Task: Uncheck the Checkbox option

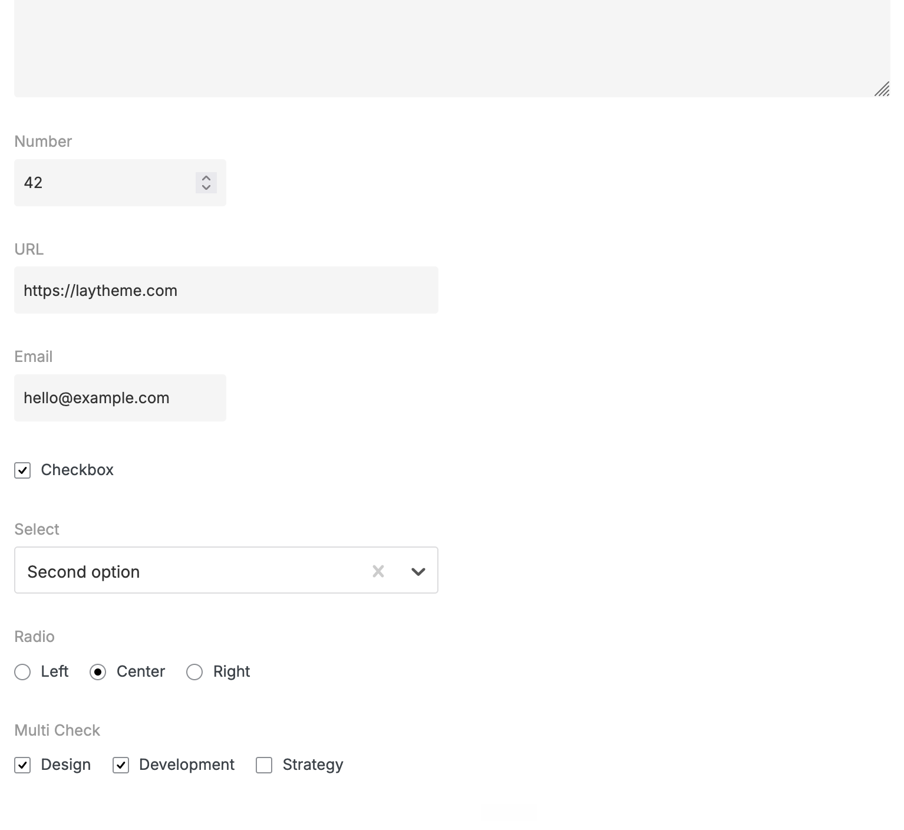Action: click(22, 470)
